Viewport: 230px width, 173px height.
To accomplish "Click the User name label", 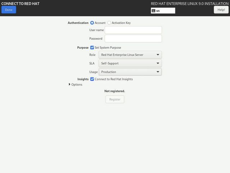I will pos(97,30).
